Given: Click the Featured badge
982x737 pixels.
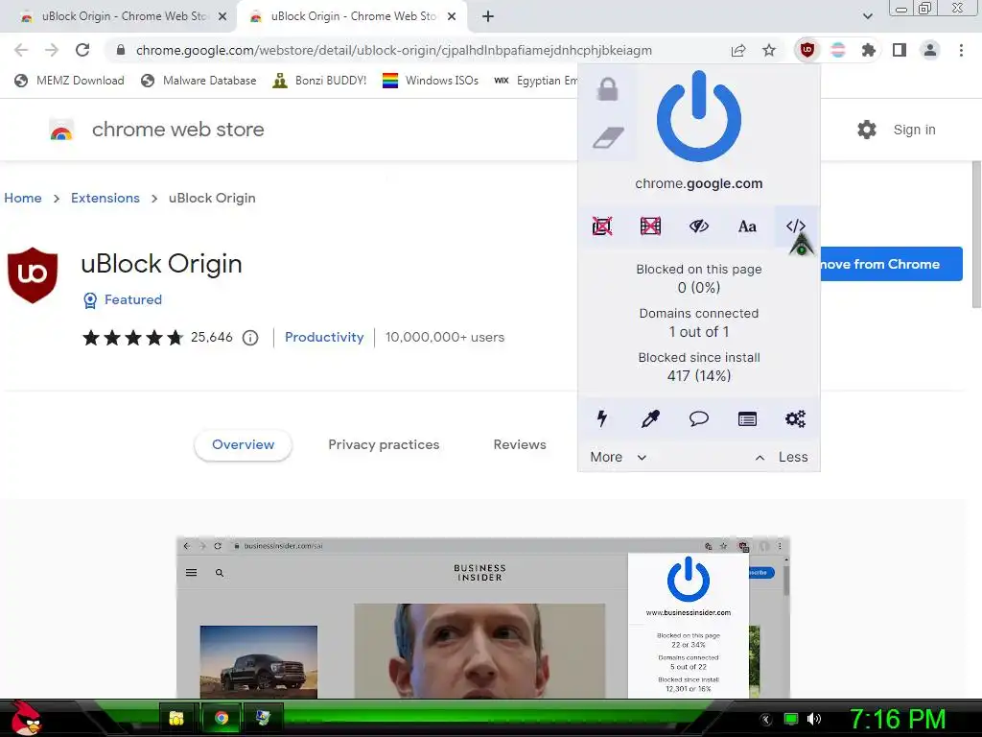Looking at the screenshot, I should click(x=123, y=300).
